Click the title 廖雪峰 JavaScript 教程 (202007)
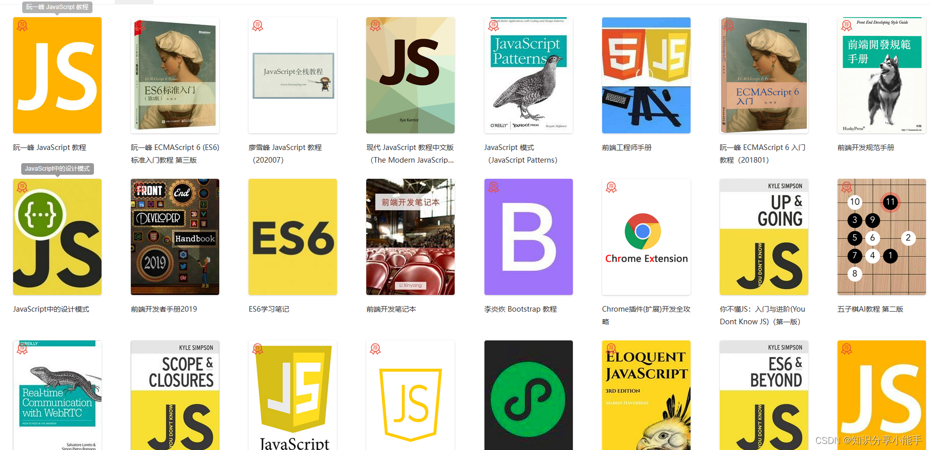The height and width of the screenshot is (450, 930). pos(285,154)
